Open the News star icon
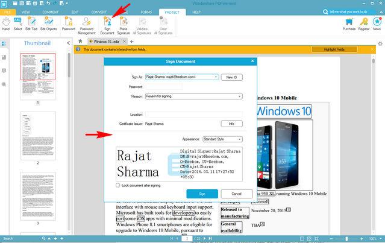The image size is (385, 243). coord(377,24)
